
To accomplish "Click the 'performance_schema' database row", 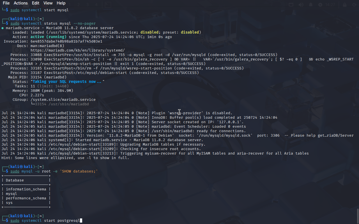I will click(26, 198).
